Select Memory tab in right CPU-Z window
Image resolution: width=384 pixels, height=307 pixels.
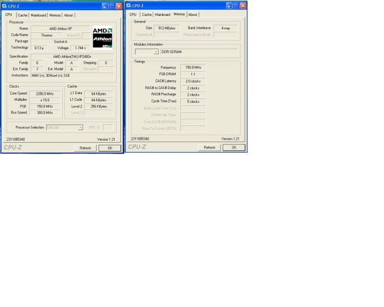click(x=179, y=14)
